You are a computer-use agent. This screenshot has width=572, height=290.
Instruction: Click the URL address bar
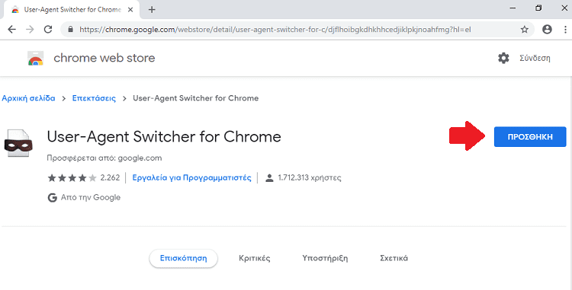coord(297,30)
